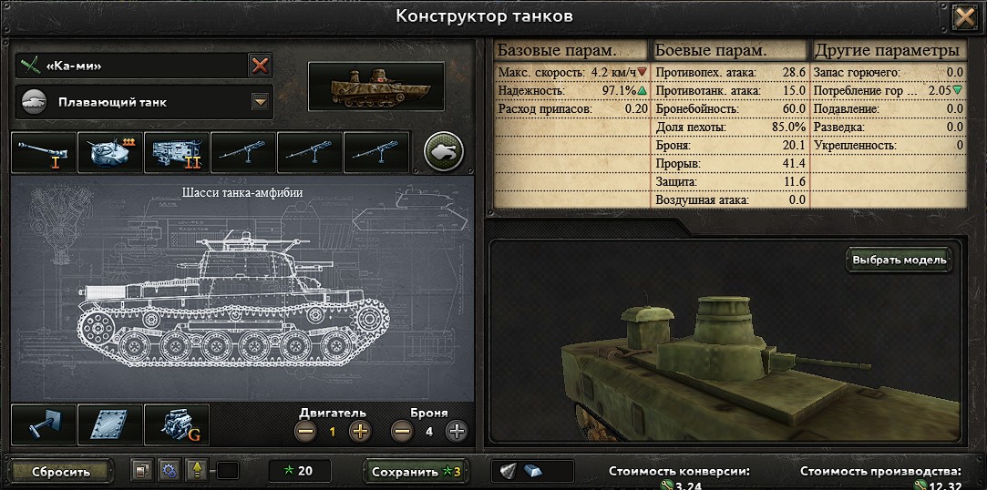Click the Сохранить save button
This screenshot has height=490, width=987.
click(416, 471)
